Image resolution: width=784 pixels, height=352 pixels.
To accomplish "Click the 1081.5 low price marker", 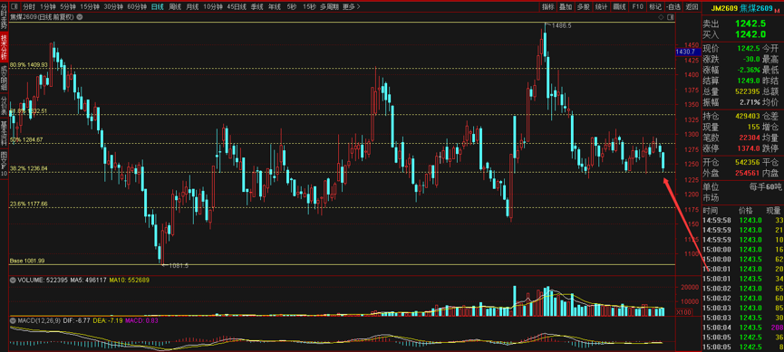I will pyautogui.click(x=179, y=266).
